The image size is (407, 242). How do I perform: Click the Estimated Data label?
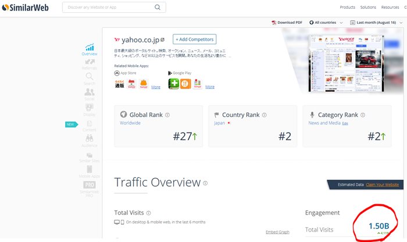tap(351, 184)
